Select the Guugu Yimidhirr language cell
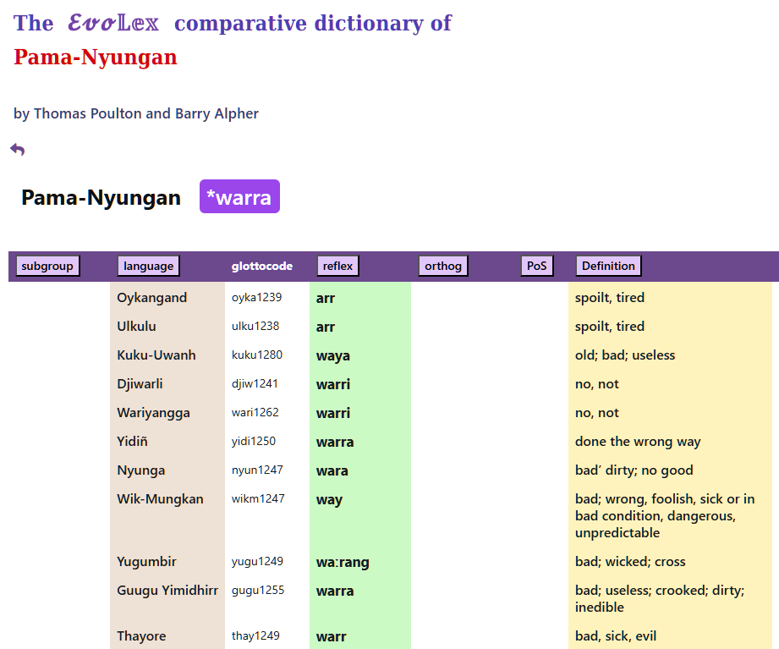The image size is (779, 649). pyautogui.click(x=167, y=591)
